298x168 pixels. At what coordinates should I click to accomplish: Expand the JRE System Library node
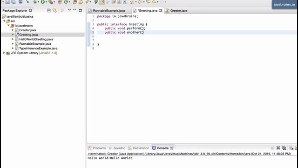4,53
